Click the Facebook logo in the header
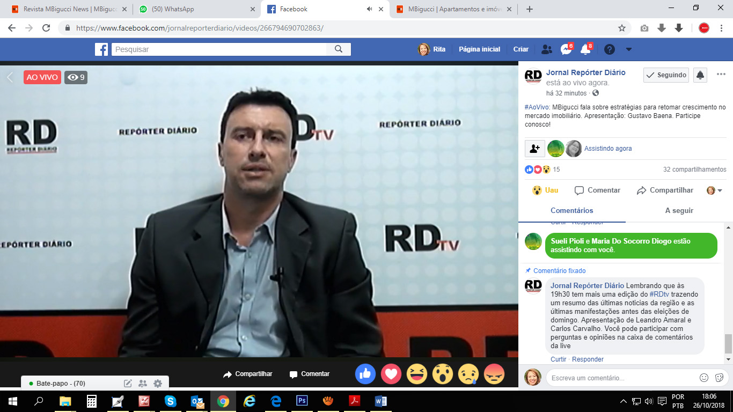This screenshot has width=733, height=412. 101,49
